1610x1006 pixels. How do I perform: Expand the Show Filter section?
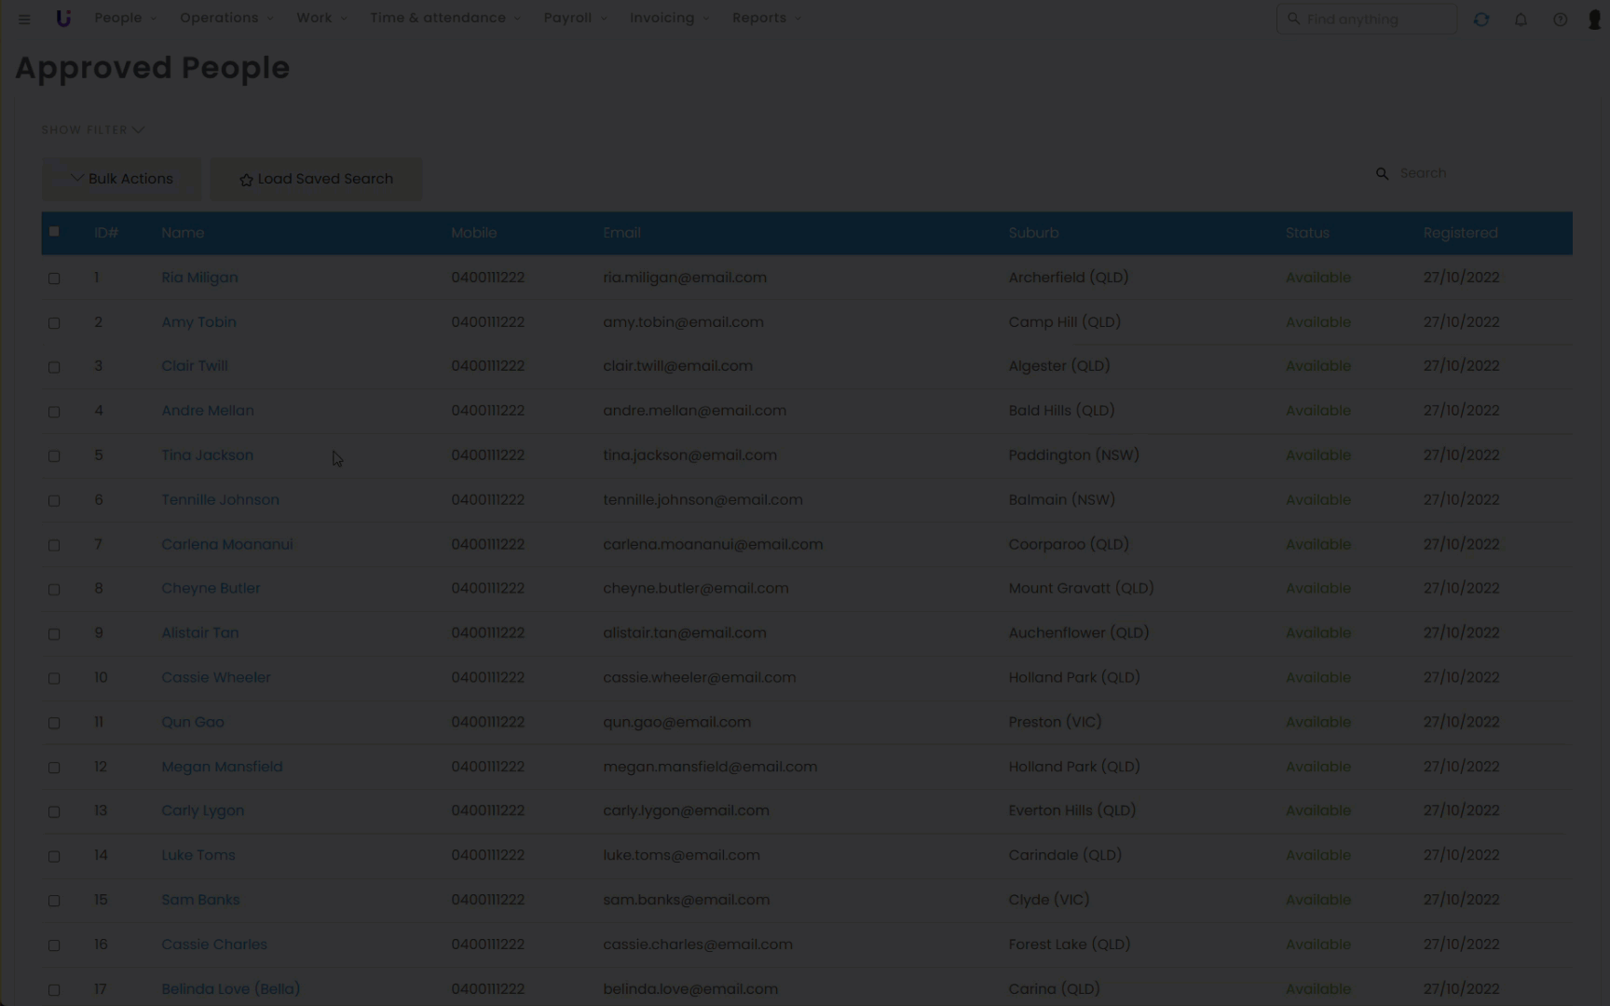92,130
